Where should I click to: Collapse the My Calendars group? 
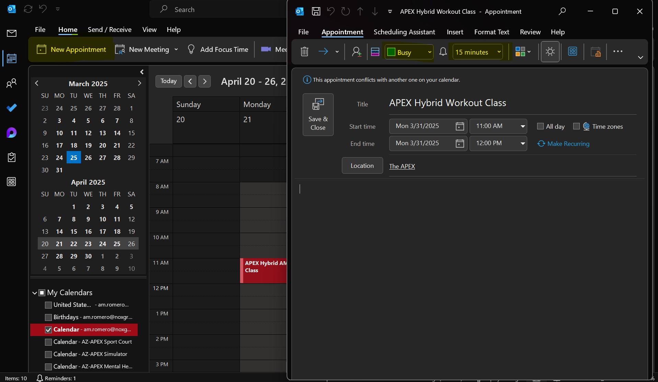coord(35,293)
